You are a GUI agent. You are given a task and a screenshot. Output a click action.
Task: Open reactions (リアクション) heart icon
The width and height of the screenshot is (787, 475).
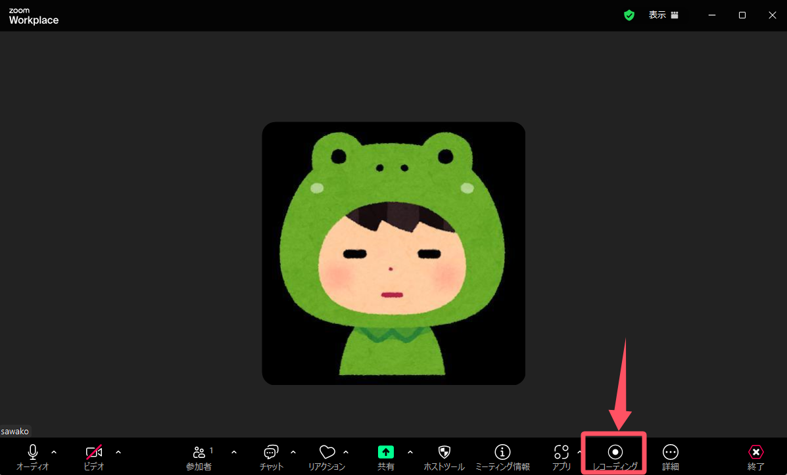point(327,456)
